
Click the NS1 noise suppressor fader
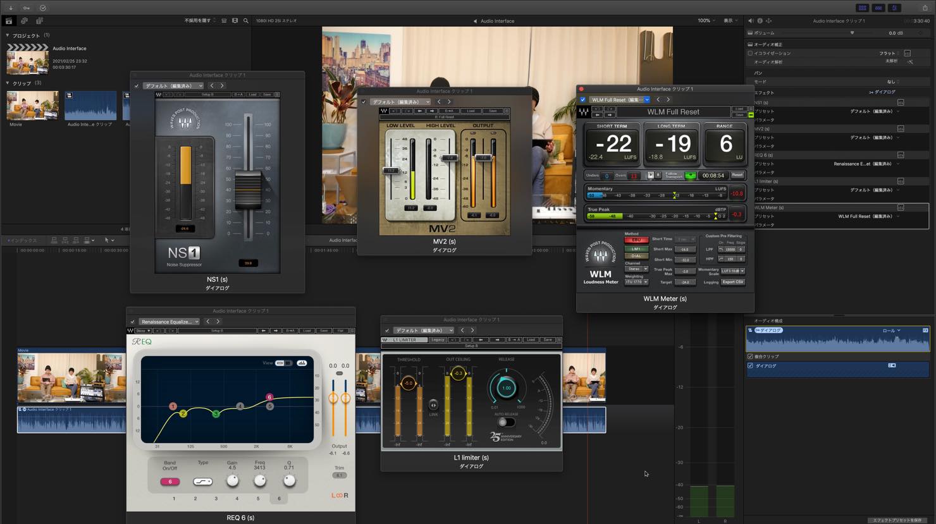[x=248, y=190]
